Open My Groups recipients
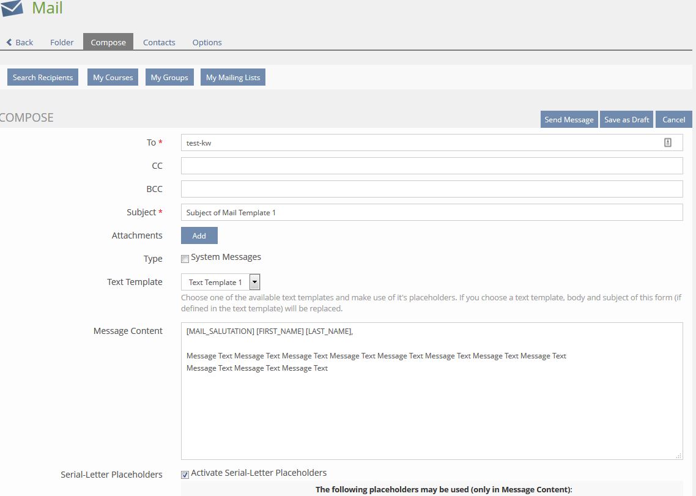 coord(169,77)
